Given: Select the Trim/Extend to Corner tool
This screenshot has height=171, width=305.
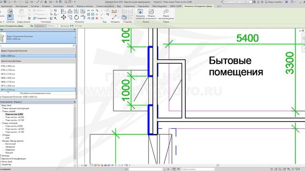Looking at the screenshot, I should [x=83, y=18].
